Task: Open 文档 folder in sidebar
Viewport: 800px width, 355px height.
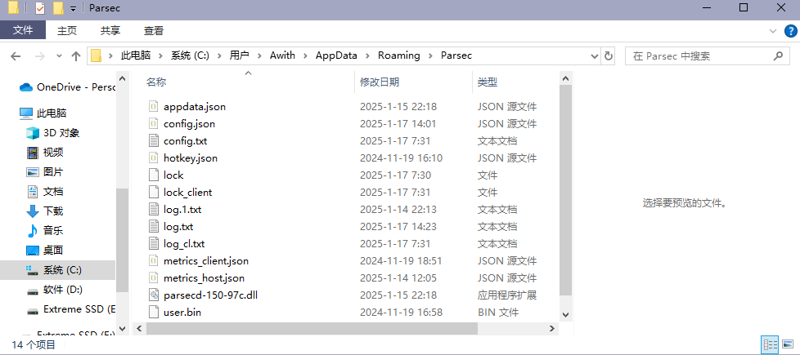Action: pos(45,192)
